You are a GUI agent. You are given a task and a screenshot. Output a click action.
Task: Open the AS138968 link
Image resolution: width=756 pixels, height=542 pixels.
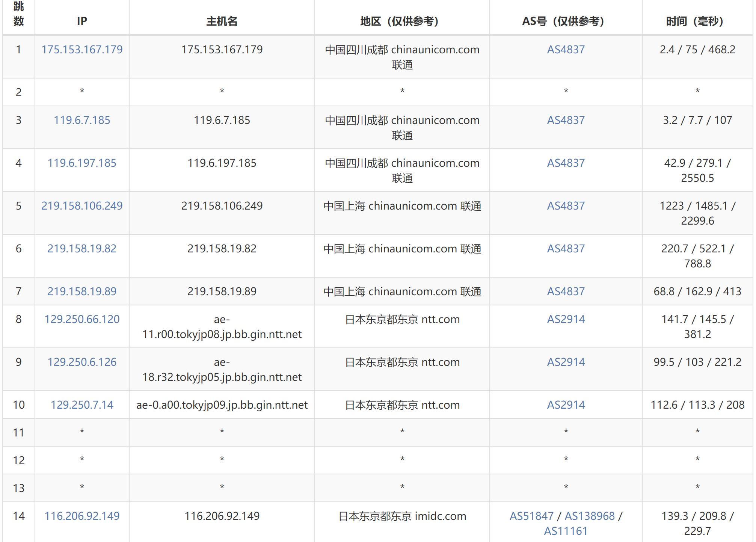tap(590, 516)
